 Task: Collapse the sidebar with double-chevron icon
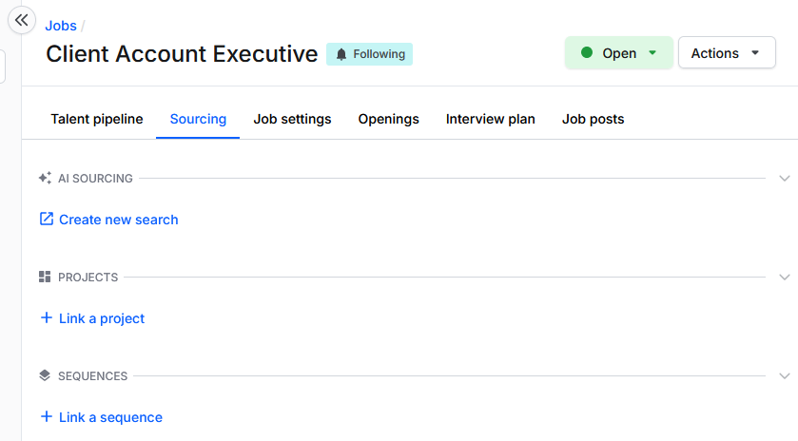(x=21, y=20)
